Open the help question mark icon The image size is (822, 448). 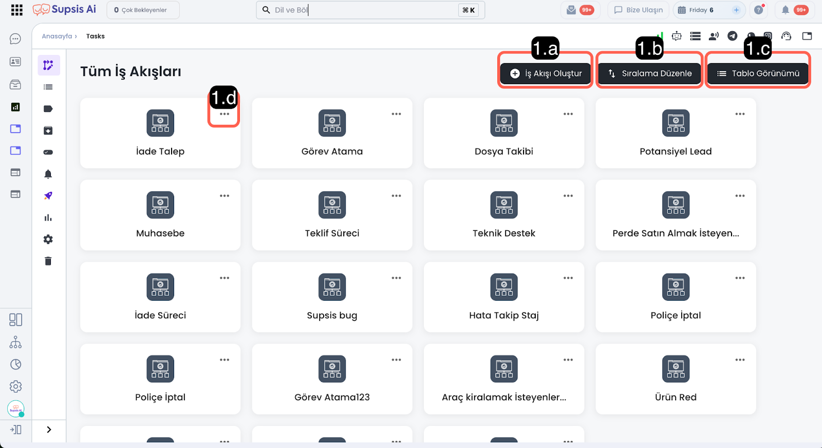click(x=759, y=10)
